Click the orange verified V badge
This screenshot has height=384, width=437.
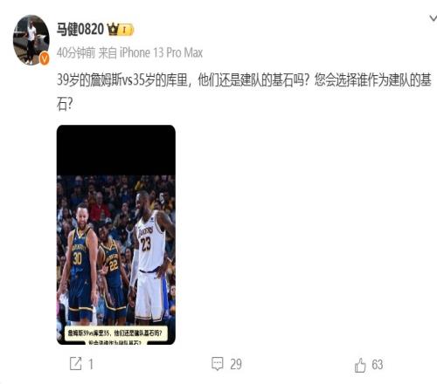point(45,59)
